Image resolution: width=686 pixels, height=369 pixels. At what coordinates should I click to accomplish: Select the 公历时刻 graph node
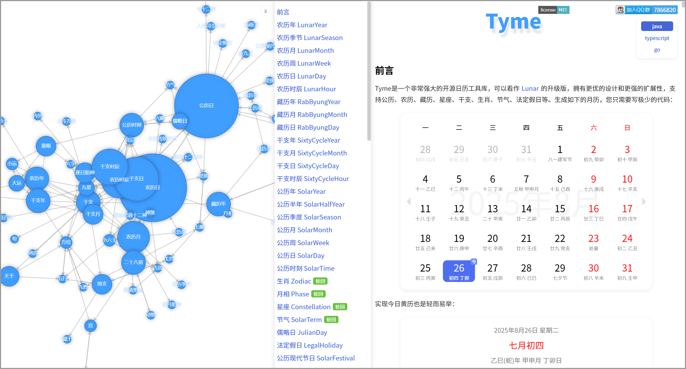coord(131,125)
